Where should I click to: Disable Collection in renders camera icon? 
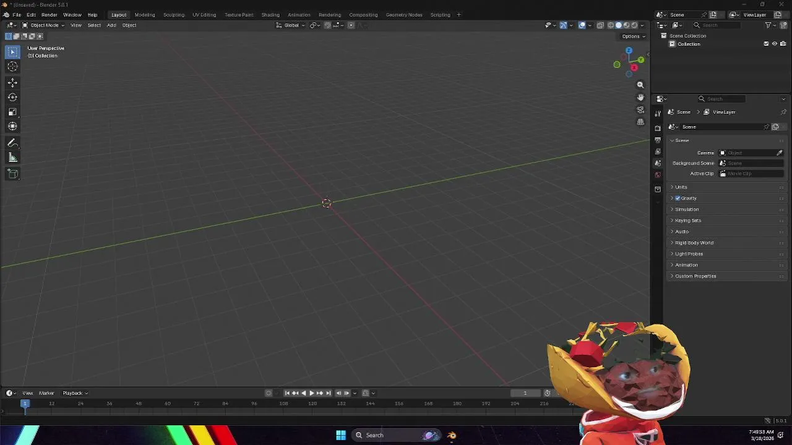782,44
